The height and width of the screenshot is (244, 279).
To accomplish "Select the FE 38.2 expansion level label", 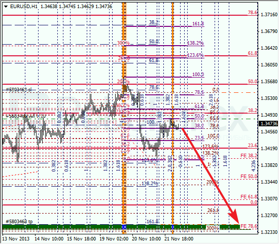I will tap(249, 156).
